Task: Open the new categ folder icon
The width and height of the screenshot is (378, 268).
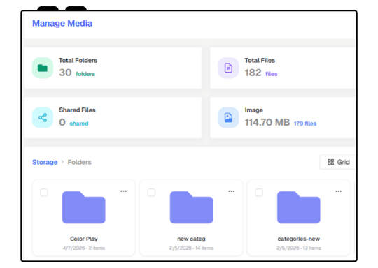Action: [191, 207]
